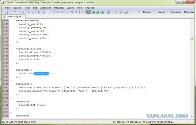The height and width of the screenshot is (125, 196).
Task: Open the Поиск menu
Action: coord(27,8)
